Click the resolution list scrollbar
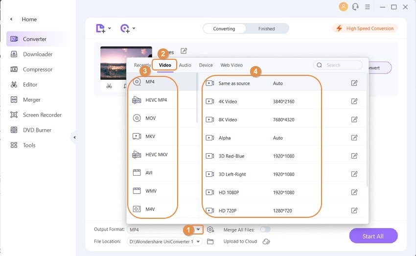 click(367, 130)
